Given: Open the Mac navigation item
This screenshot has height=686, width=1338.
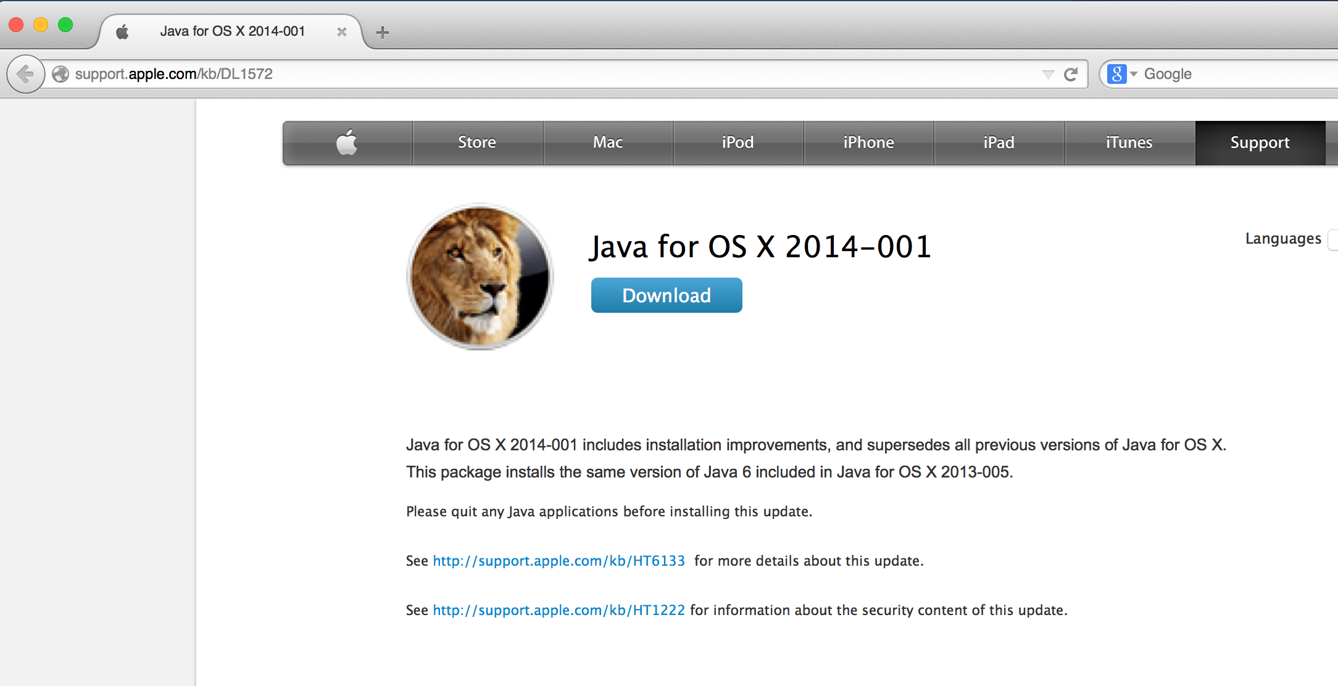Looking at the screenshot, I should (x=608, y=143).
